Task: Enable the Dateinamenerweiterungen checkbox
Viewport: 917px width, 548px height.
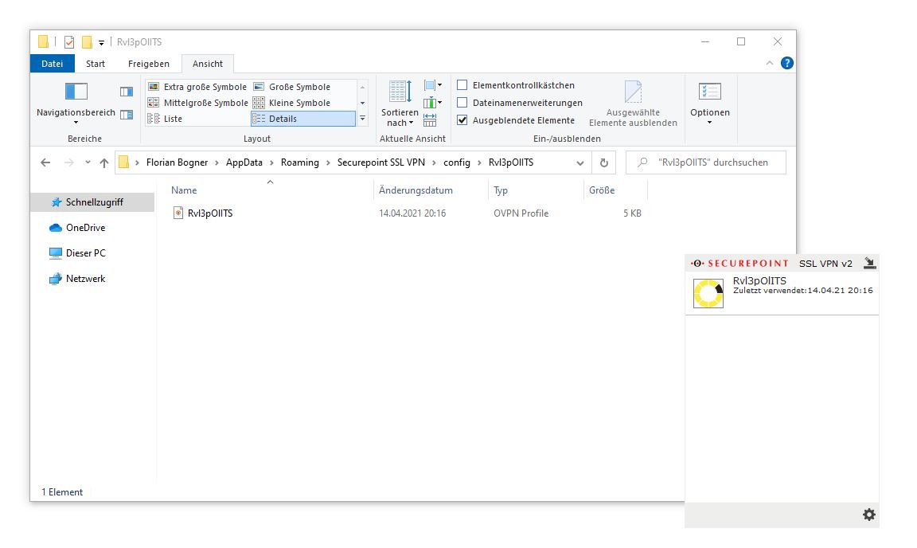Action: pos(462,103)
